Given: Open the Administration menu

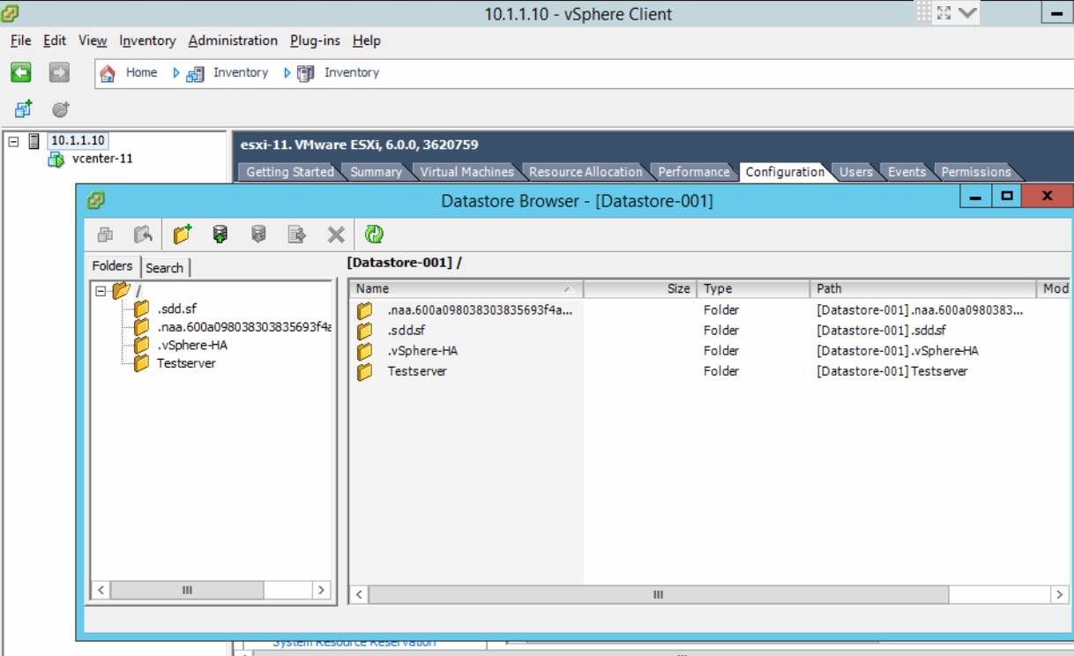Looking at the screenshot, I should (233, 41).
